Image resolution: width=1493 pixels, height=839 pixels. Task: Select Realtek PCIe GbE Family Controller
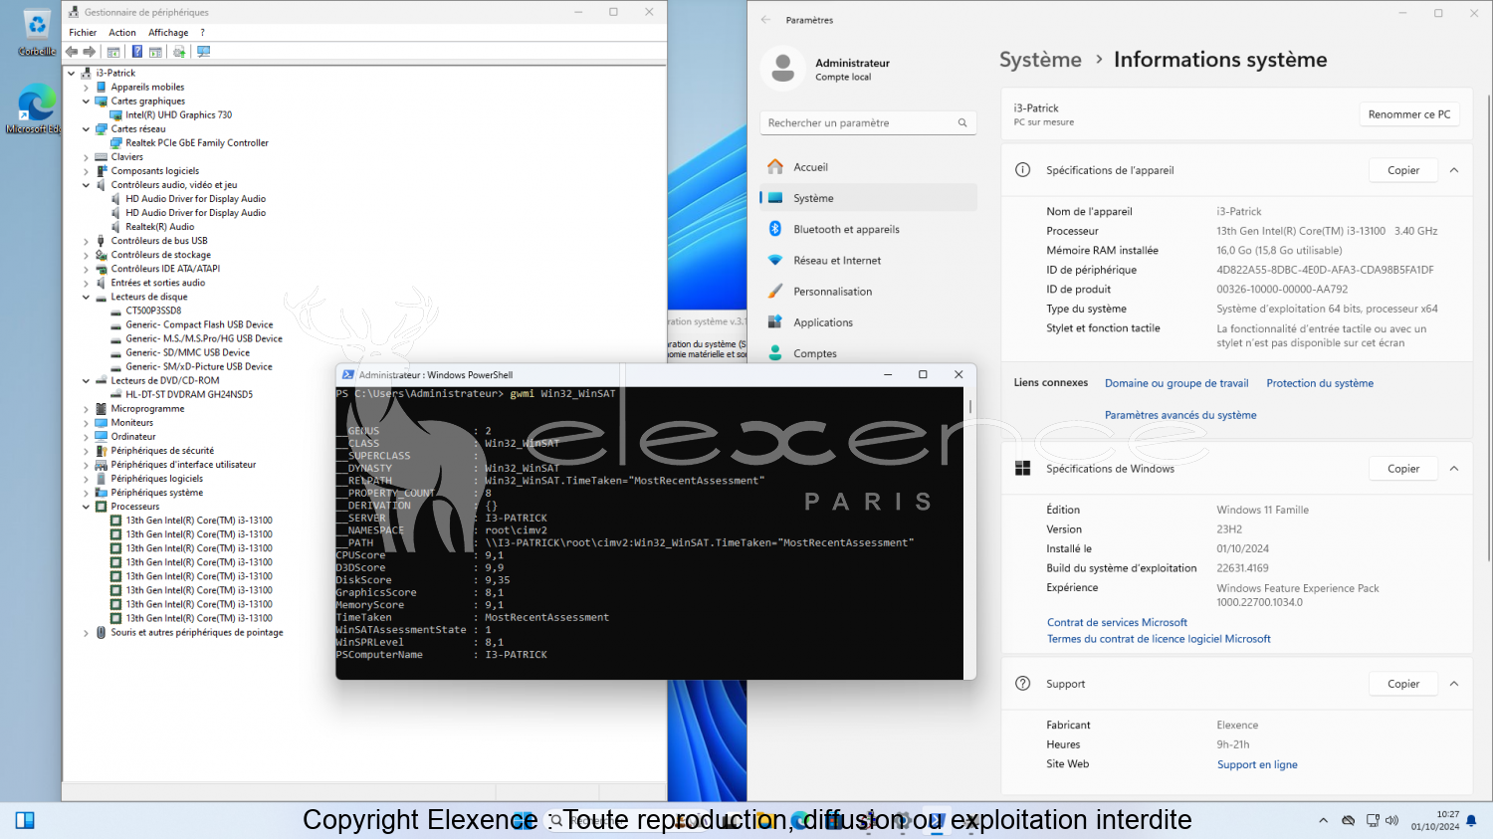(x=197, y=143)
